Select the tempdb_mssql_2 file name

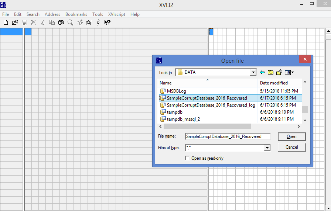tap(183, 119)
